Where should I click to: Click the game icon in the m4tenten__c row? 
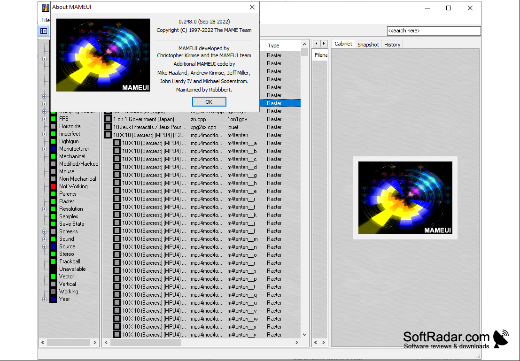point(117,159)
